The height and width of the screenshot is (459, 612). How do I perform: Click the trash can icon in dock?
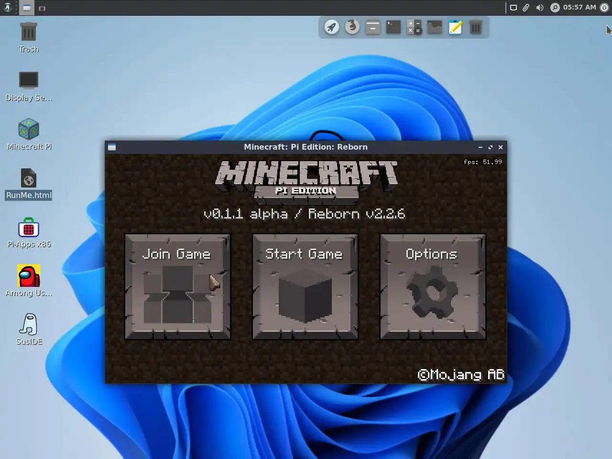[476, 27]
